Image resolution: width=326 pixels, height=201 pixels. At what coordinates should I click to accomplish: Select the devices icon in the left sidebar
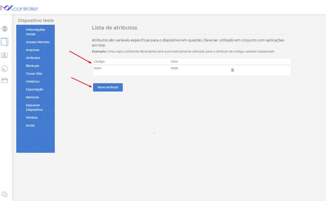point(4,42)
